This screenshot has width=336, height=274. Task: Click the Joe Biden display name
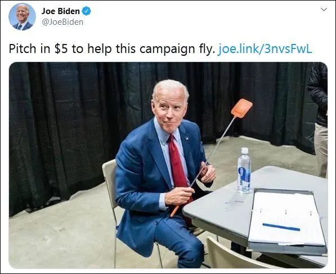(60, 11)
